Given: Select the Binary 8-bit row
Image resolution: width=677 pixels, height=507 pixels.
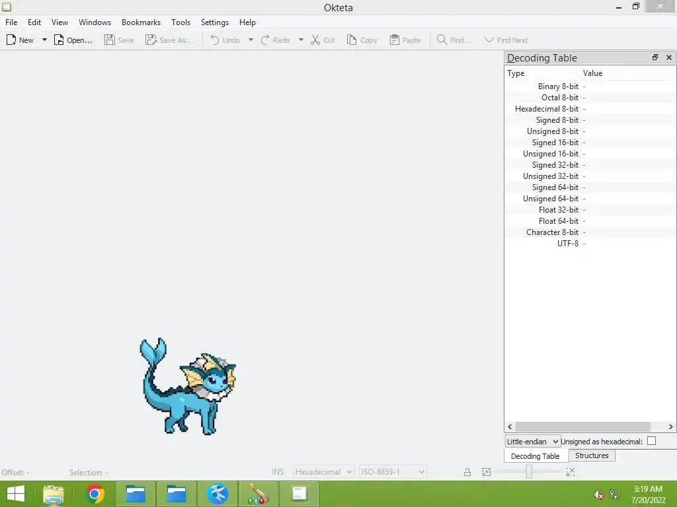Looking at the screenshot, I should pos(590,86).
